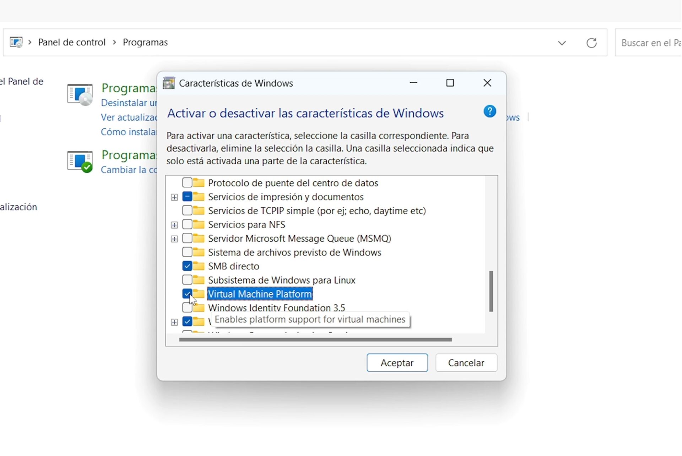
Task: Open the address bar history dropdown
Action: [x=562, y=43]
